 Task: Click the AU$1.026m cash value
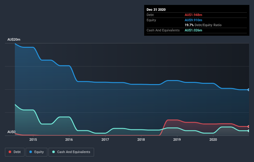tap(193, 30)
